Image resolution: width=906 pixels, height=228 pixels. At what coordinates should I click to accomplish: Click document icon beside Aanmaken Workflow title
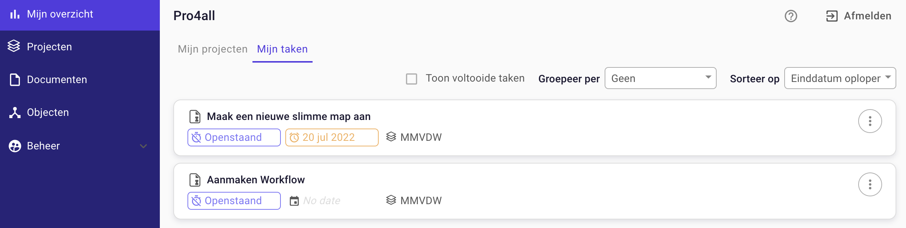[195, 180]
